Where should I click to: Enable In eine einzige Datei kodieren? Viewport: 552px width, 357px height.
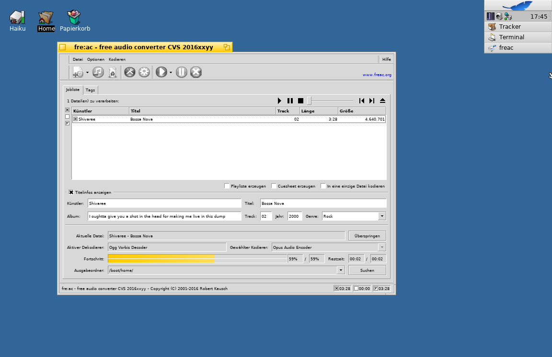[x=323, y=186]
